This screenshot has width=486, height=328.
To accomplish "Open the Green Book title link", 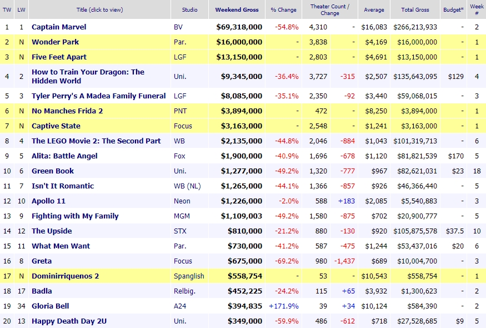I will [x=53, y=171].
